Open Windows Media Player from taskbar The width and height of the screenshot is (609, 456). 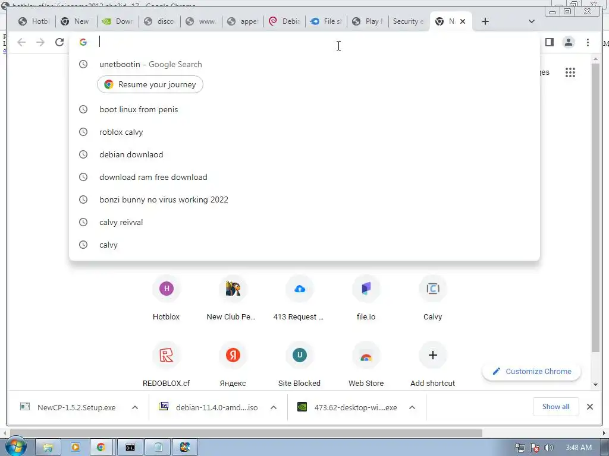(76, 448)
